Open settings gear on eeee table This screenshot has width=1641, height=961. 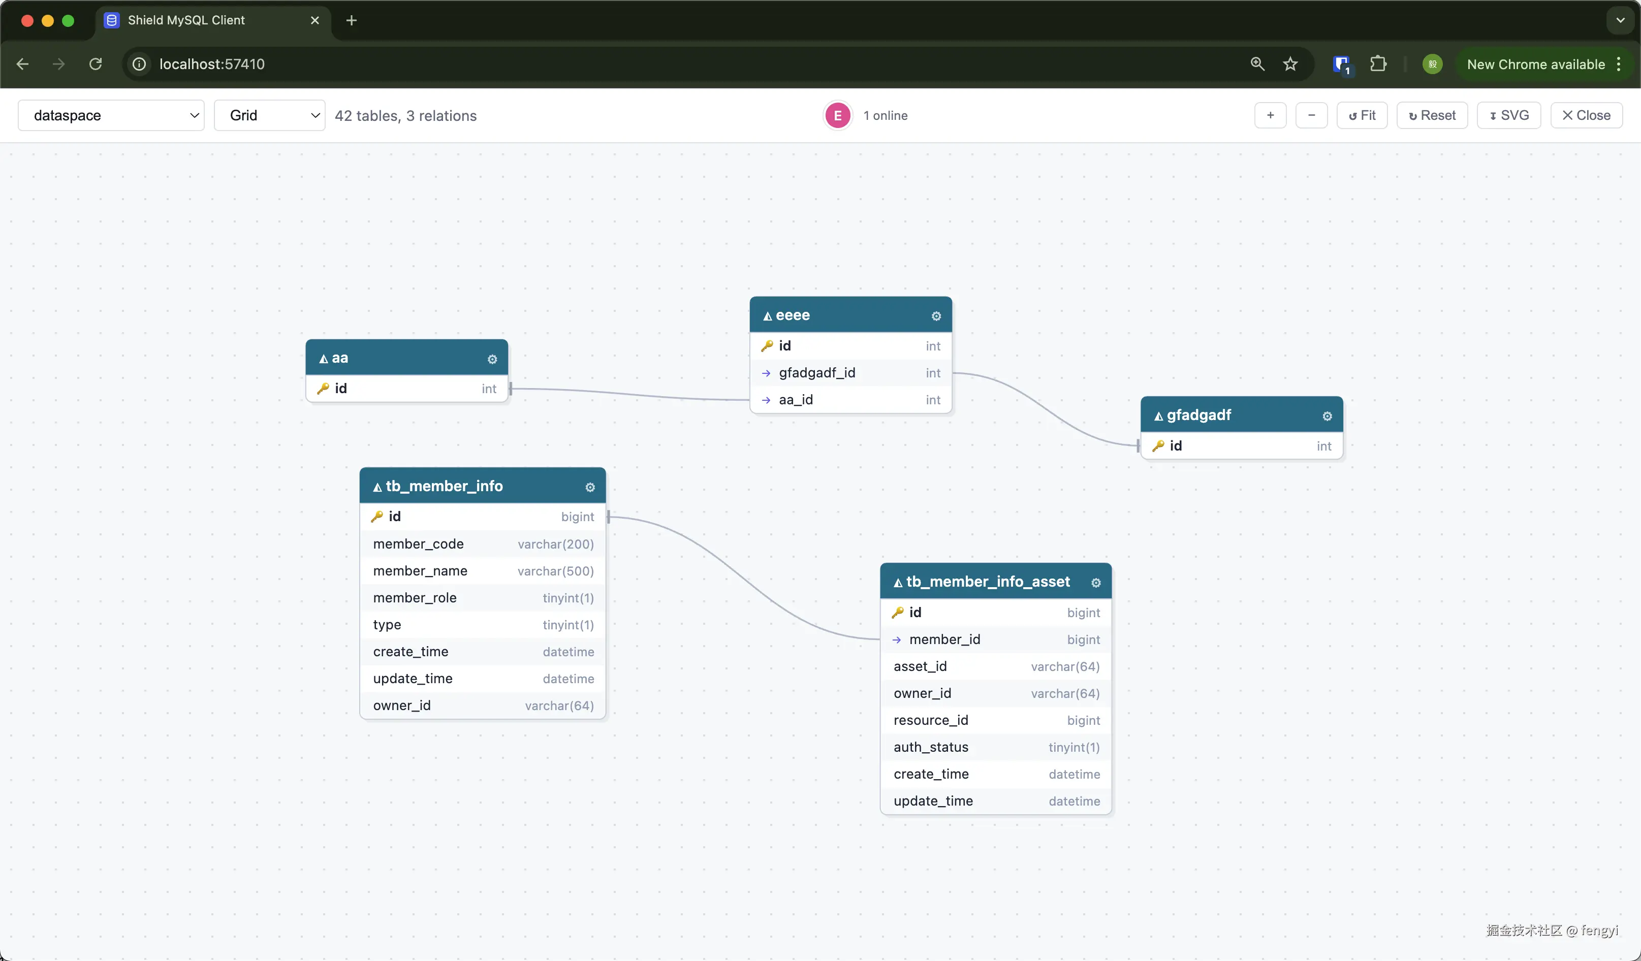tap(936, 316)
